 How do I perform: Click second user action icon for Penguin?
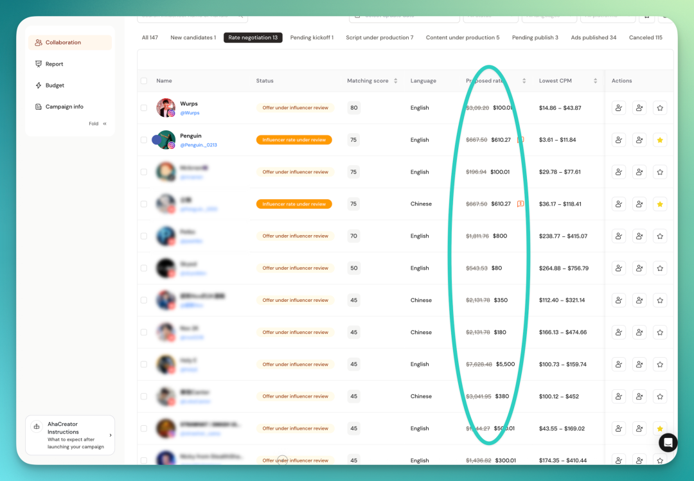[639, 140]
